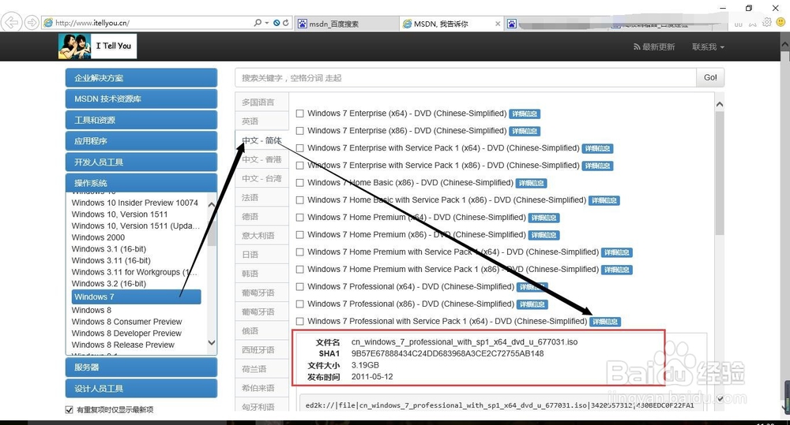Check Windows 7 Home Basic (x86) checkbox
Screen dimensions: 790x425
[299, 183]
